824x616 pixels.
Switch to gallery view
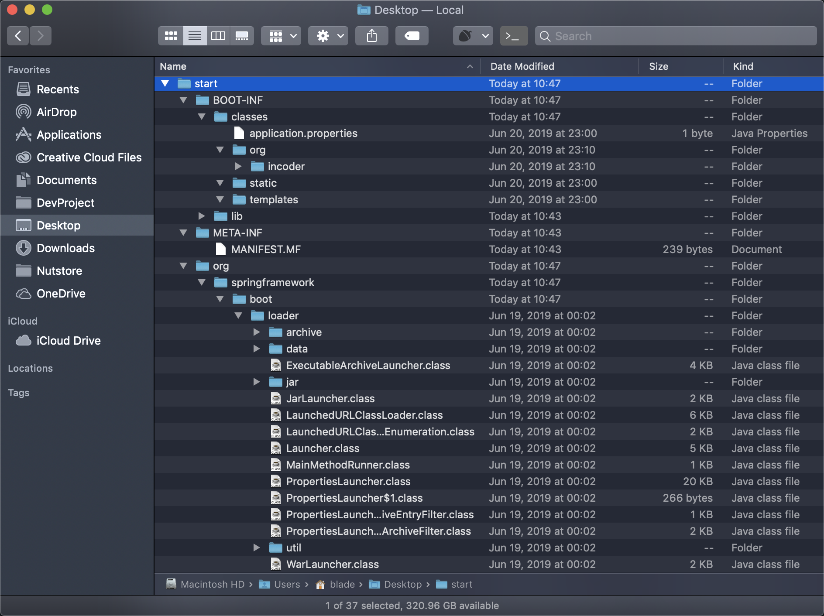point(242,36)
